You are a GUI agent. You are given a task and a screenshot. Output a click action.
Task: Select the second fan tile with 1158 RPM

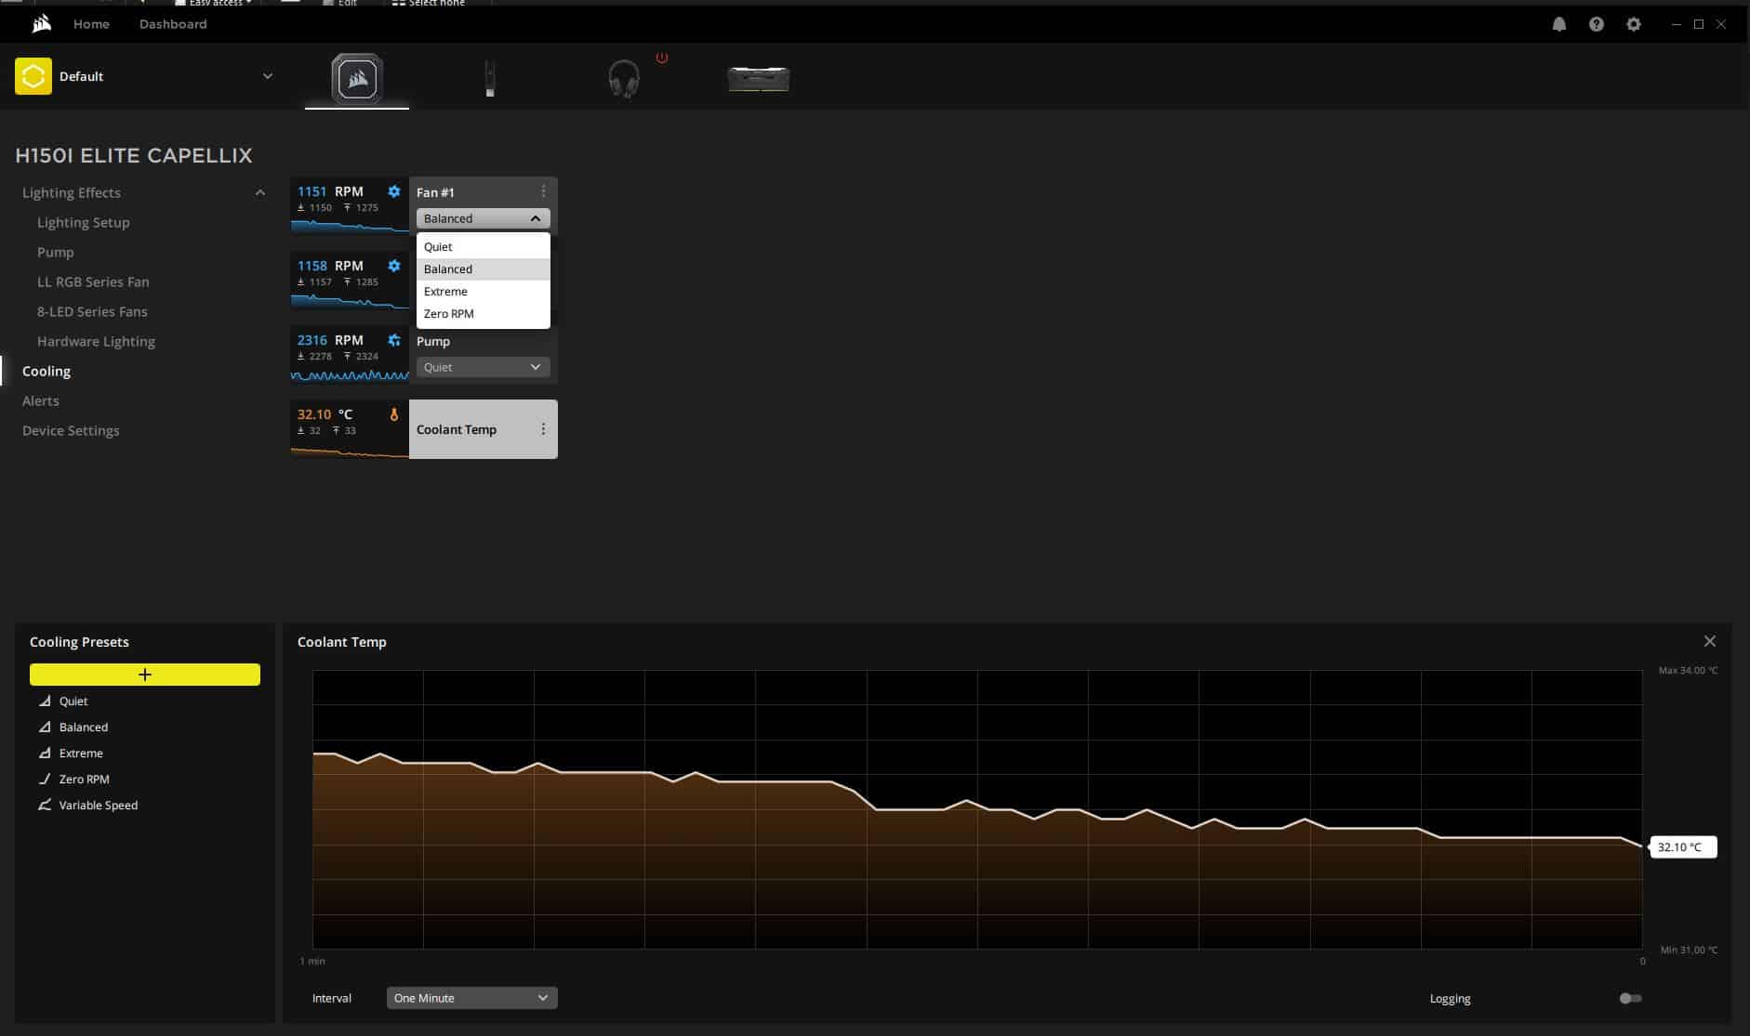point(350,280)
